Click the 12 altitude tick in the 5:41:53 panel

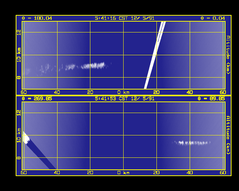click(x=19, y=113)
